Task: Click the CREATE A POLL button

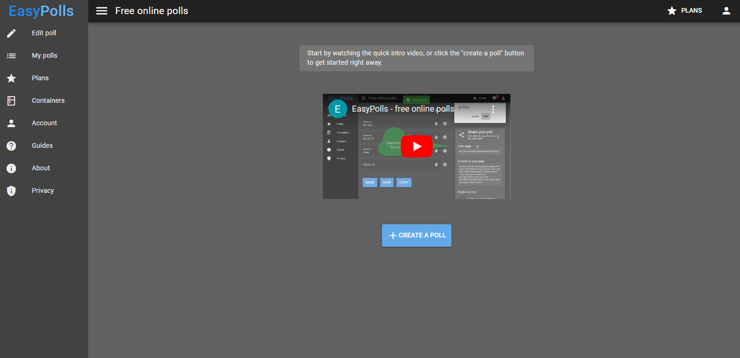Action: click(x=417, y=236)
